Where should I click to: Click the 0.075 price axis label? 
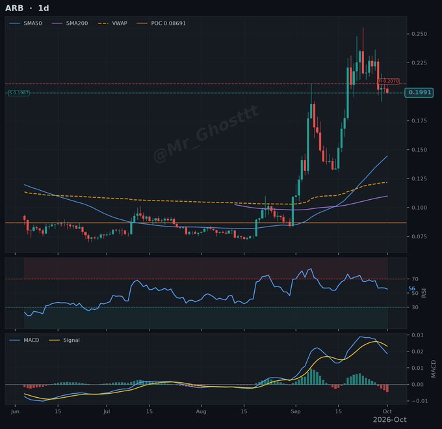(x=419, y=236)
